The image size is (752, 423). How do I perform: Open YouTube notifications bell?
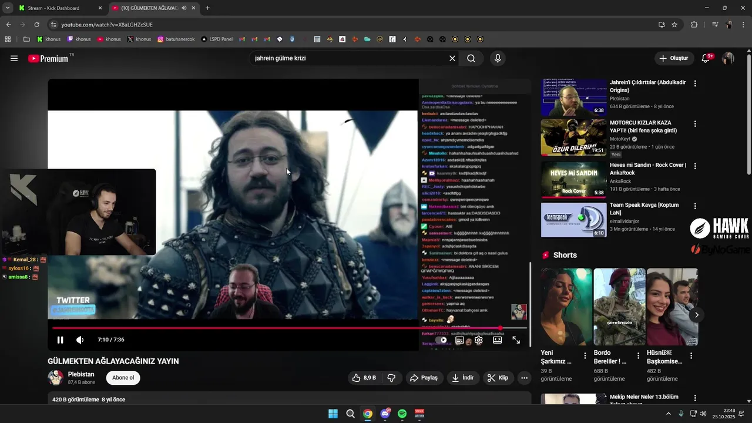coord(707,58)
